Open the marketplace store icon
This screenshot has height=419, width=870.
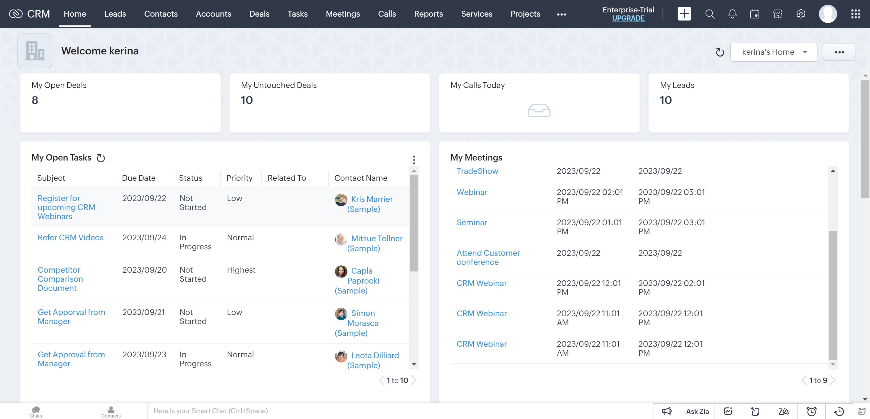pos(778,14)
